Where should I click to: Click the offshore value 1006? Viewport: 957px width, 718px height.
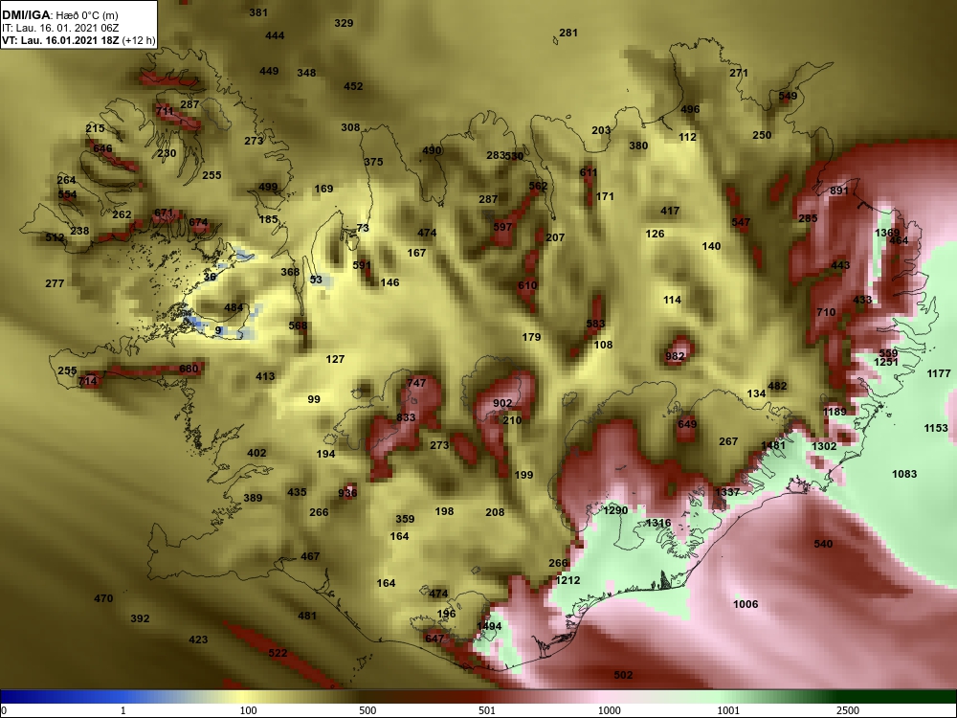coord(746,604)
